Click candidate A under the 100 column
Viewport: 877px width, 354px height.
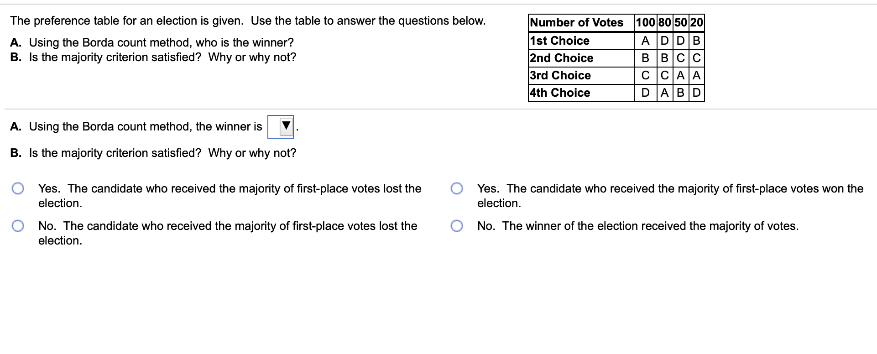pos(645,41)
